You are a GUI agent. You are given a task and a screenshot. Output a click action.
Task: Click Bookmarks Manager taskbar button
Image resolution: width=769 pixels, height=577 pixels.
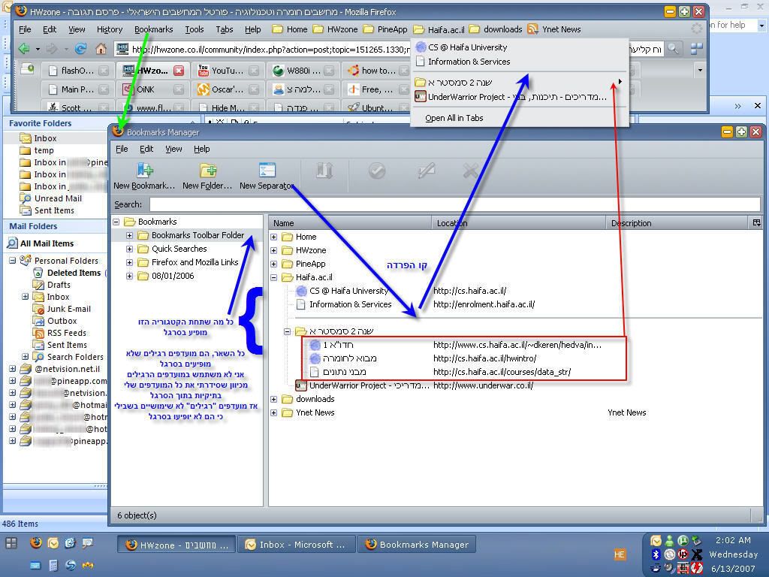417,545
